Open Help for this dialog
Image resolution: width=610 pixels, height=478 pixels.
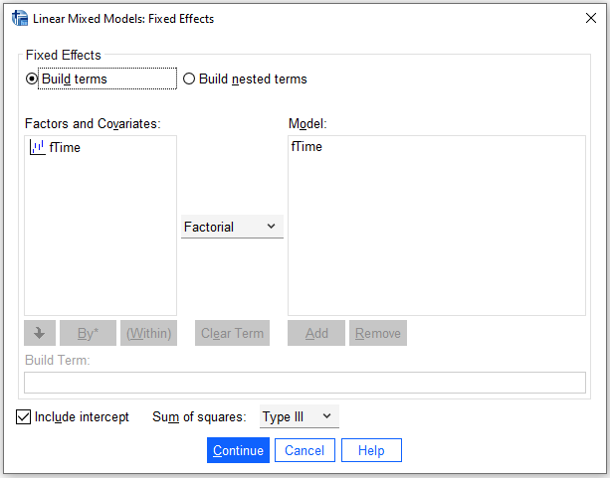pos(371,450)
